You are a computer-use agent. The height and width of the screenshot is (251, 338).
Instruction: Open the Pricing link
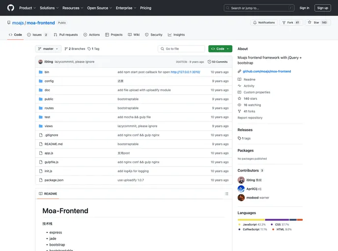146,8
